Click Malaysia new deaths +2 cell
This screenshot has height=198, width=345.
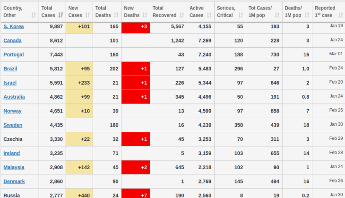pos(136,167)
